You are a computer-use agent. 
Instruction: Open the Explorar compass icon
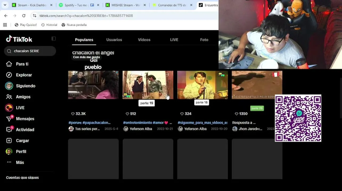[9, 75]
